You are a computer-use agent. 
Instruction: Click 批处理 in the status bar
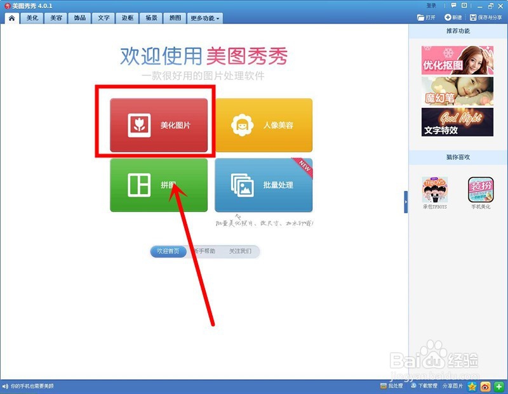[392, 386]
